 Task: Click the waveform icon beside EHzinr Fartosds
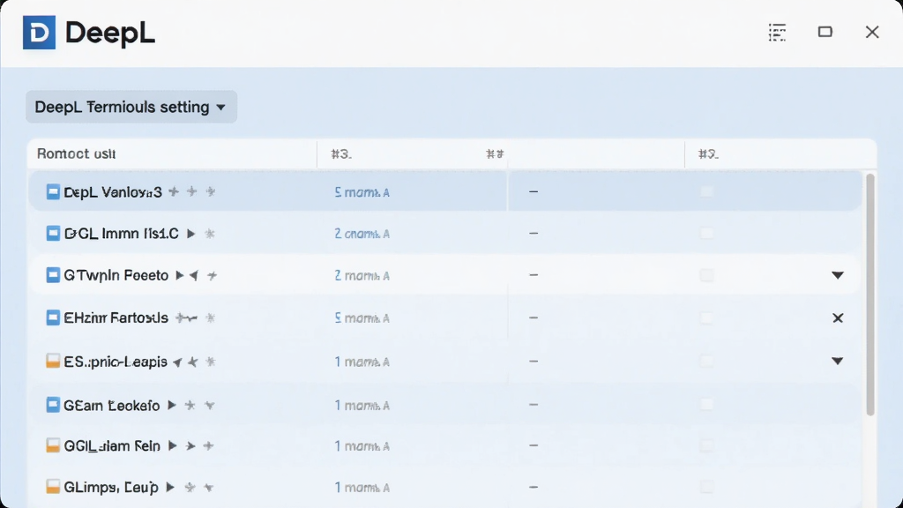click(x=187, y=317)
